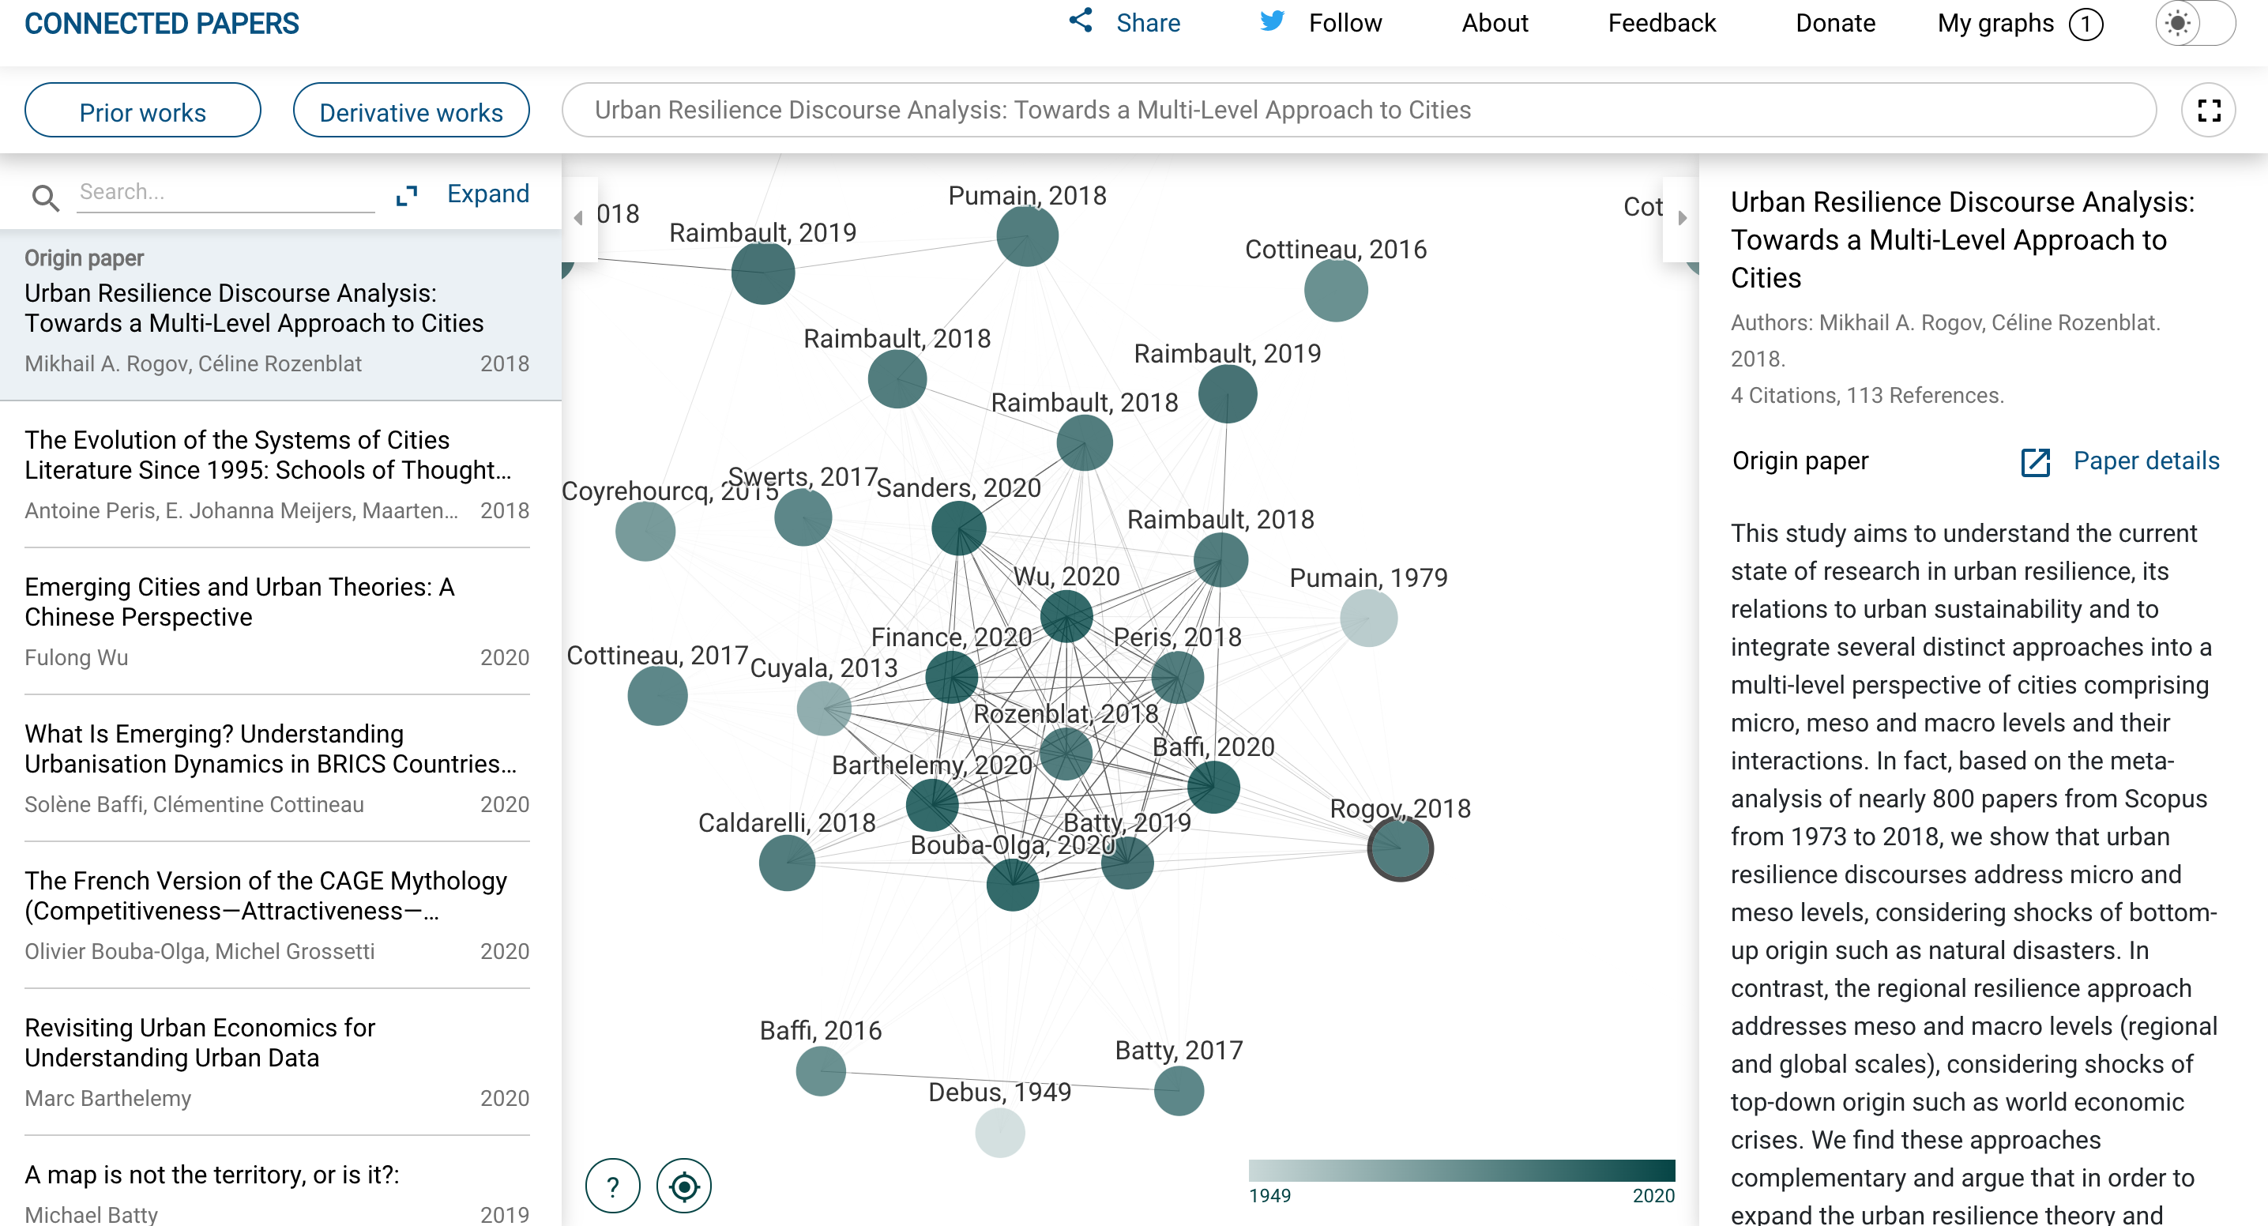Enter fullscreen graph view

pos(2208,110)
